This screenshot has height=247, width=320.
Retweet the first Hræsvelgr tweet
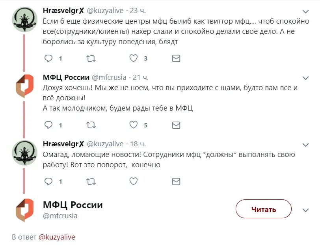pyautogui.click(x=91, y=59)
